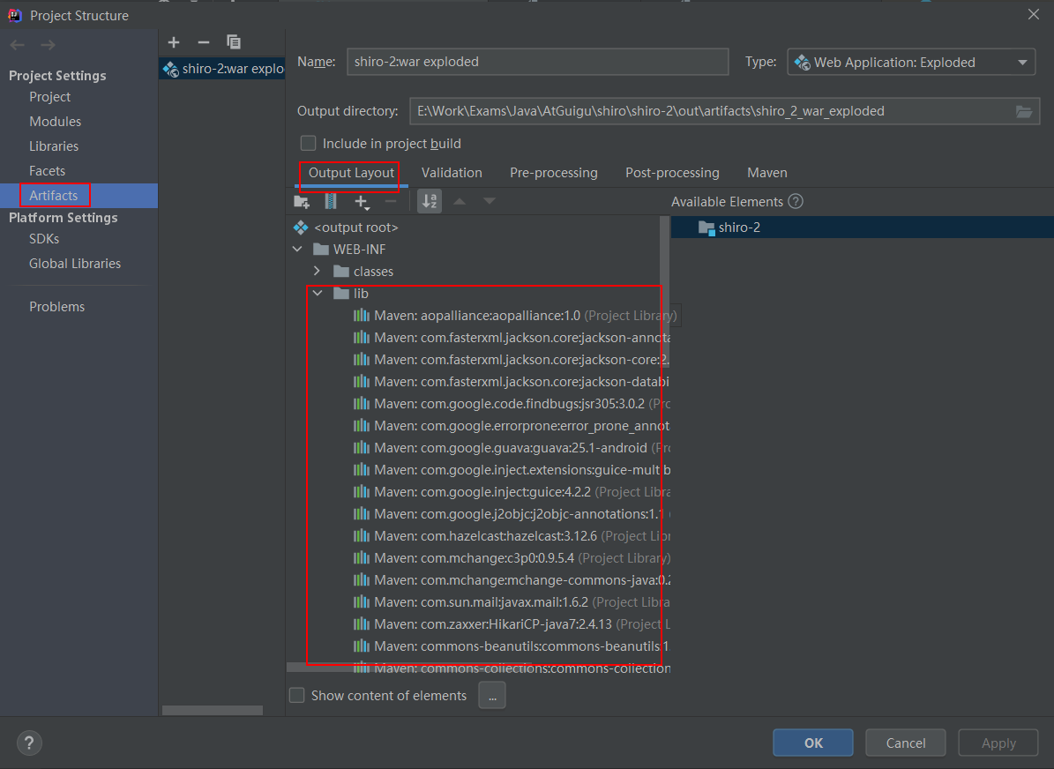Screen dimensions: 1054x769
Task: Toggle sort elements by name and type
Action: pos(430,201)
